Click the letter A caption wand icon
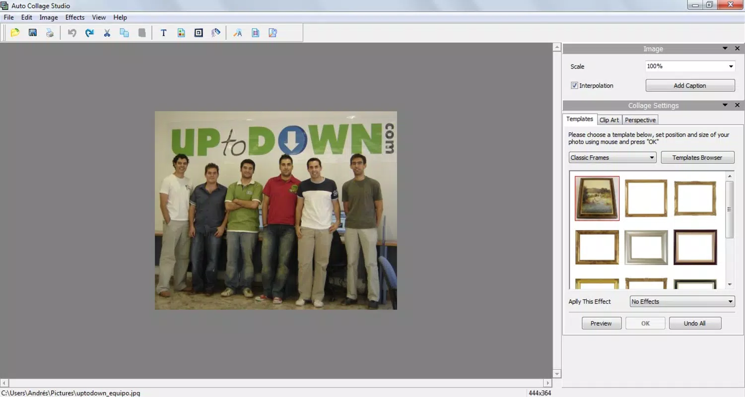The width and height of the screenshot is (745, 397). coord(238,33)
